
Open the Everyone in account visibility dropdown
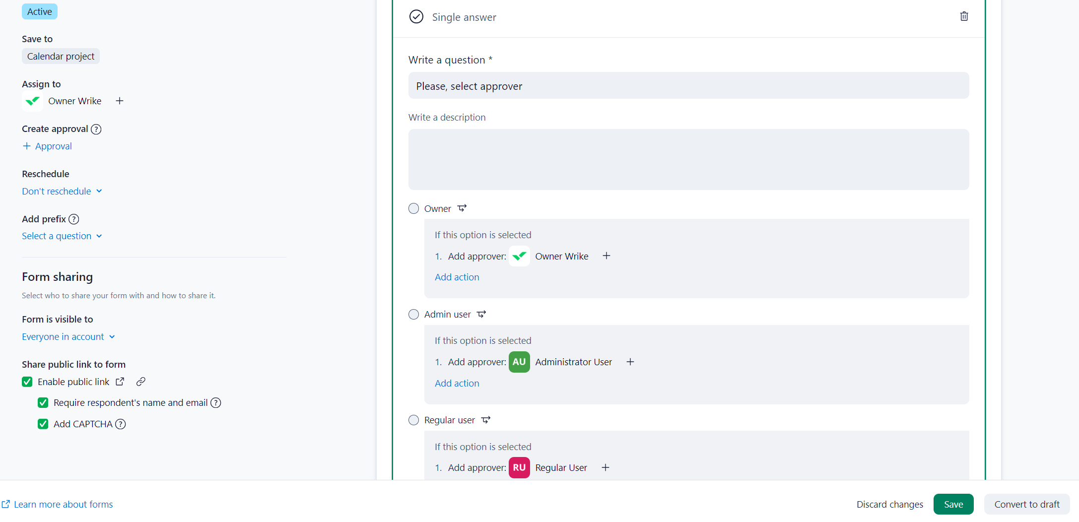click(x=68, y=336)
